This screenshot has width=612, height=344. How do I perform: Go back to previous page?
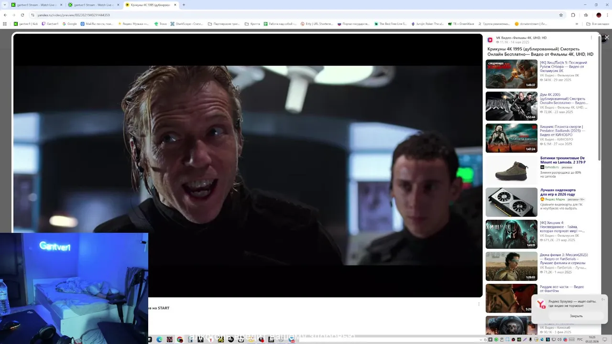tap(5, 15)
